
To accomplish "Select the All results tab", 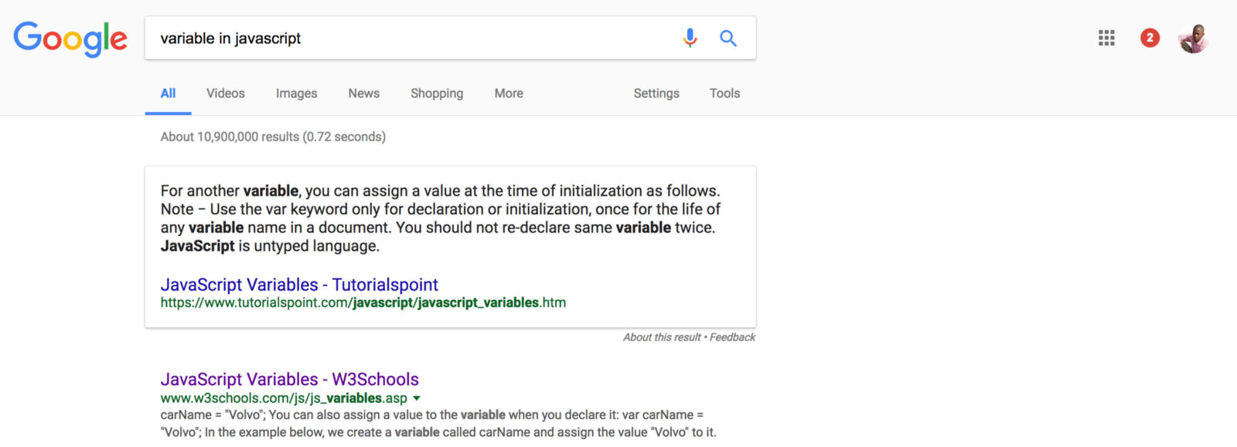I will point(168,94).
